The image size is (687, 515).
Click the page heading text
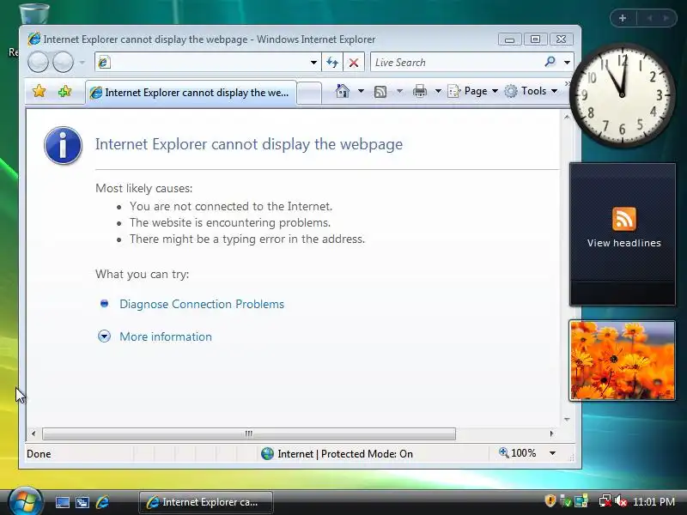point(249,144)
